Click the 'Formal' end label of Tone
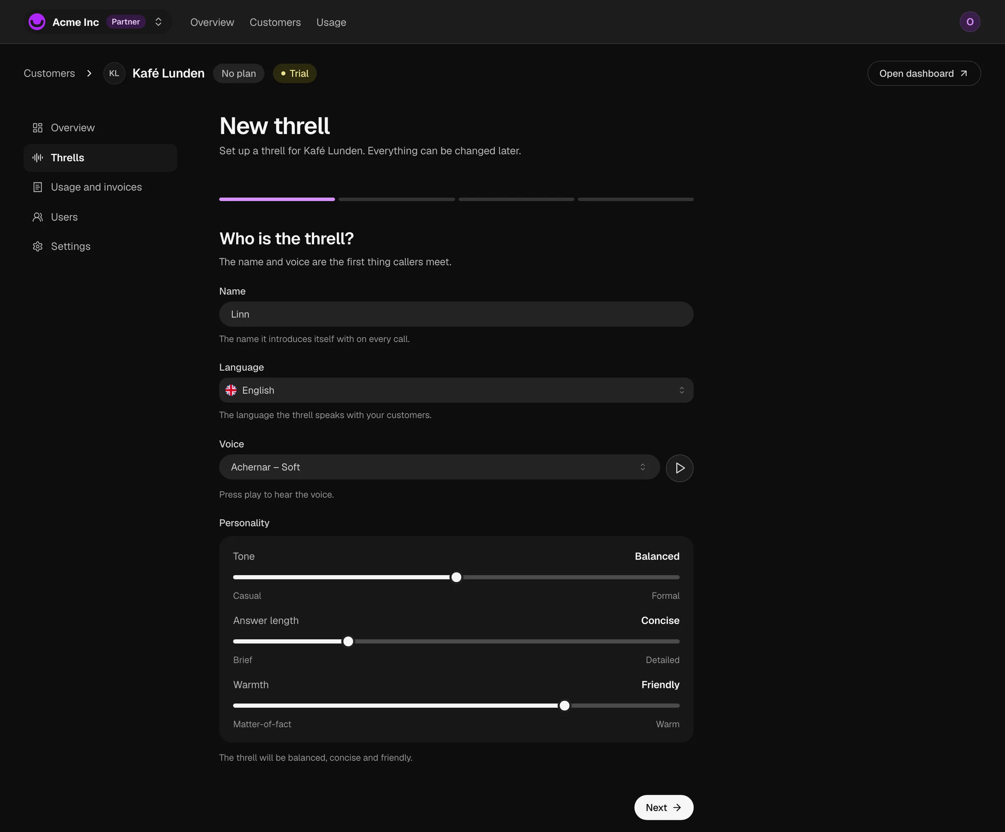The image size is (1005, 832). coord(665,595)
